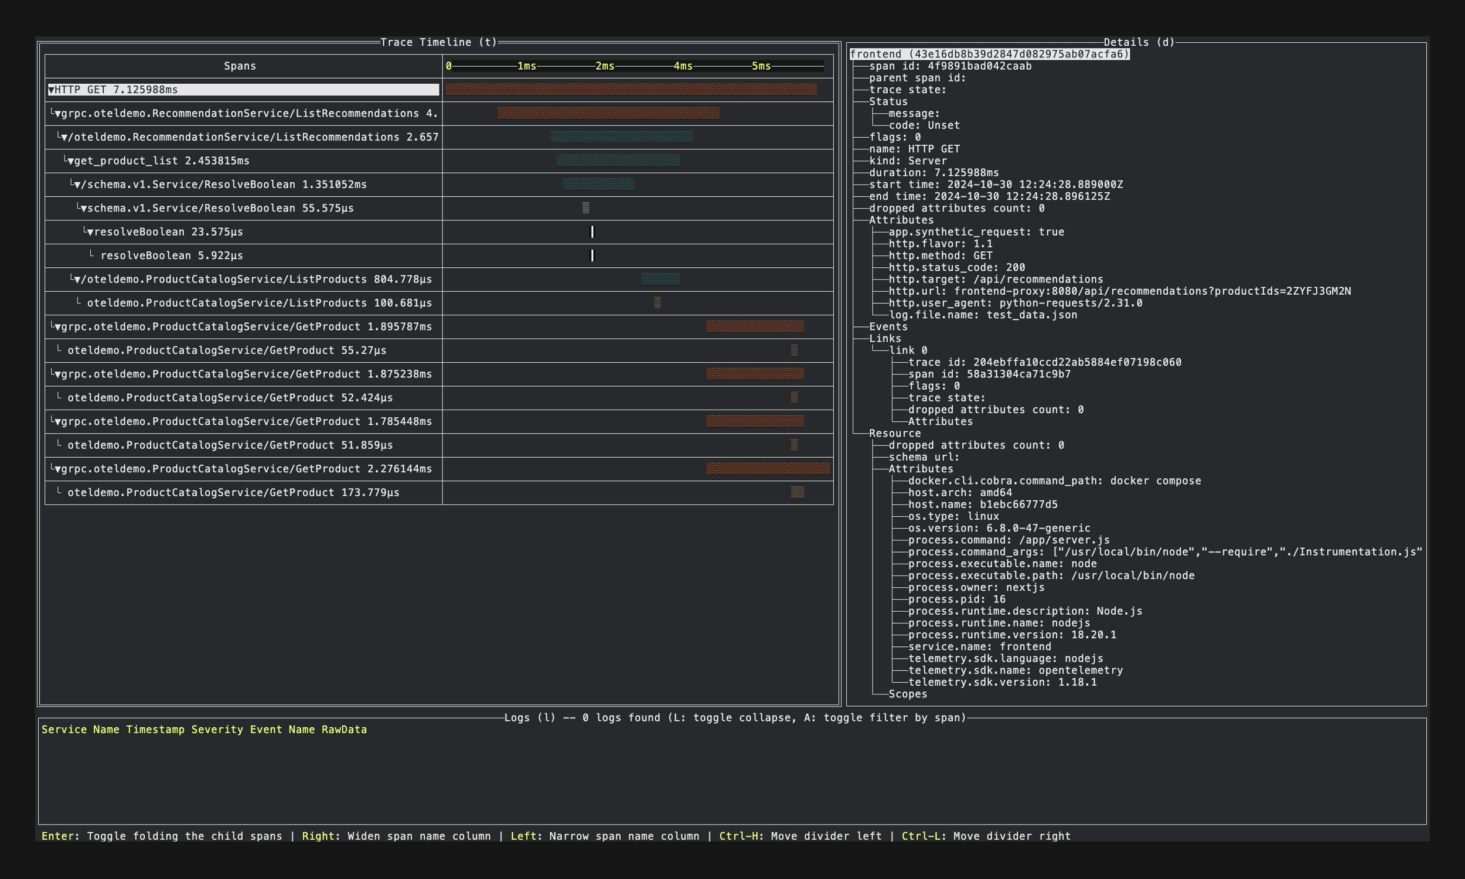1465x879 pixels.
Task: Click the Scopes node in Details
Action: [x=907, y=694]
